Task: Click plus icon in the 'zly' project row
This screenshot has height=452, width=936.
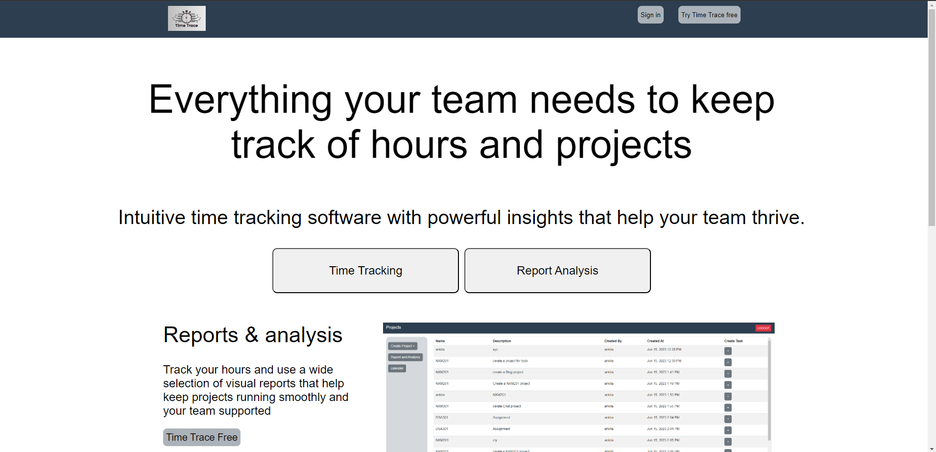Action: (x=728, y=442)
